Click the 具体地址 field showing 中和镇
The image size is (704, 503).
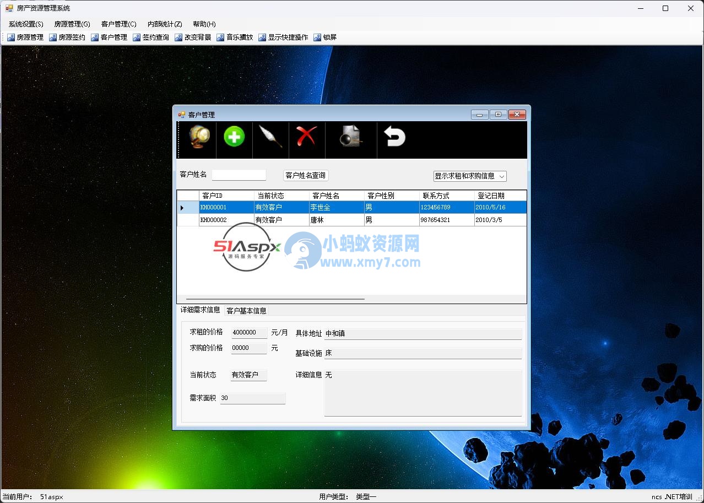click(423, 334)
